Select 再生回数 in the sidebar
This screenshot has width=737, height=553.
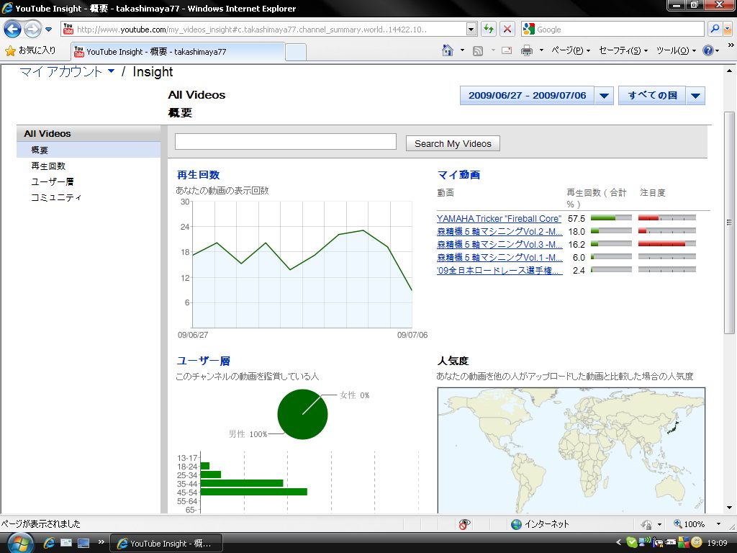(48, 166)
